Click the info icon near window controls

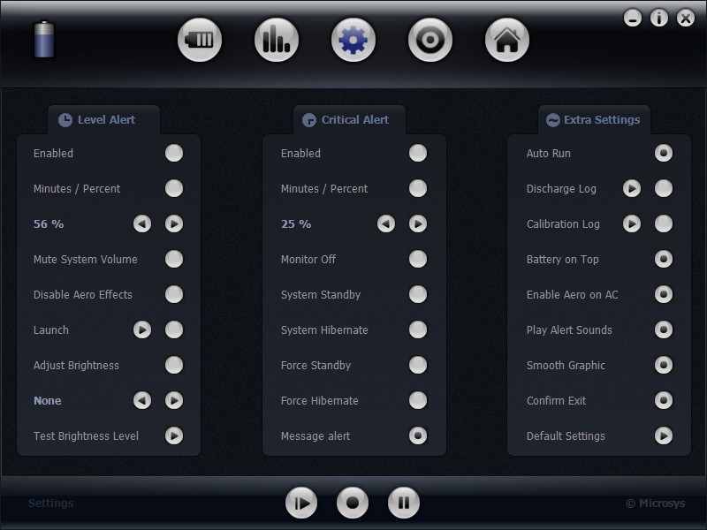click(x=658, y=18)
